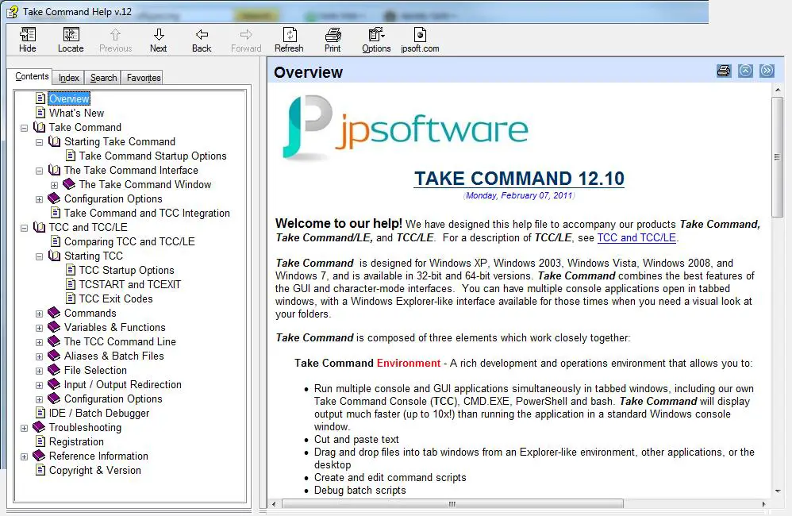Hide the navigation pane via Hide icon
Screen dimensions: 792x516
[x=27, y=40]
